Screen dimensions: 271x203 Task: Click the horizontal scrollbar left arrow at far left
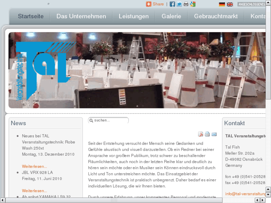(x=2, y=200)
